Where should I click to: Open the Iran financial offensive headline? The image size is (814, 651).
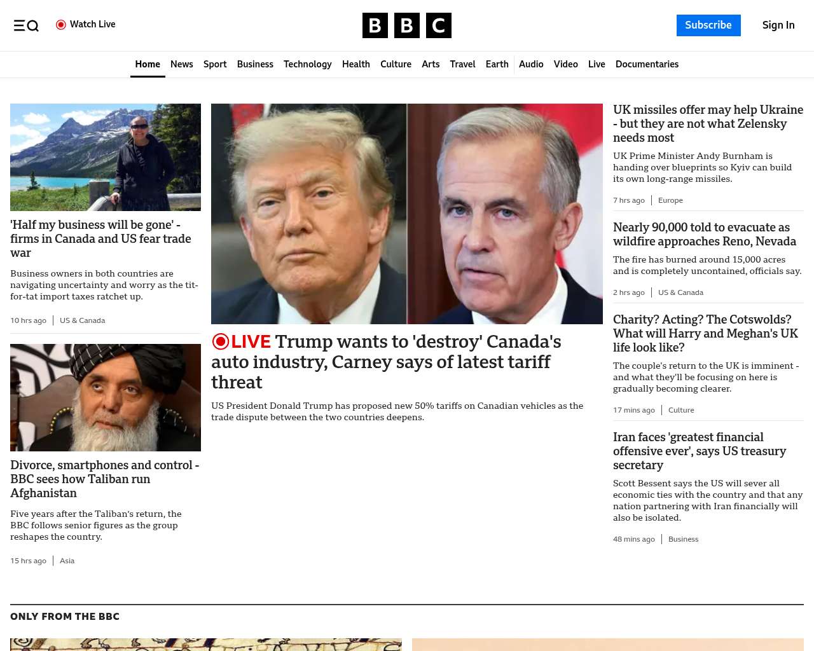click(700, 451)
